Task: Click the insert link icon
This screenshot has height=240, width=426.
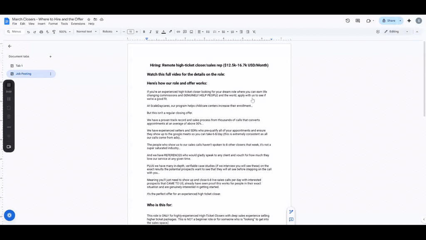Action: coord(178,32)
